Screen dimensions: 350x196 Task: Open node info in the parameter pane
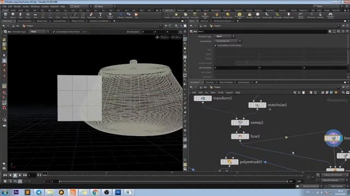pyautogui.click(x=343, y=32)
